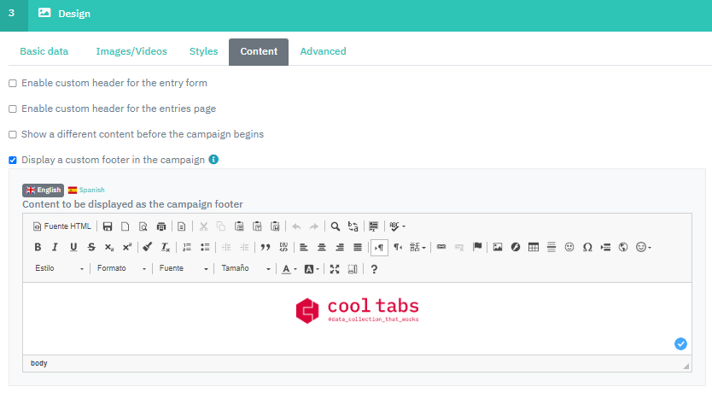
Task: Open the Tamaño font size dropdown
Action: click(245, 268)
